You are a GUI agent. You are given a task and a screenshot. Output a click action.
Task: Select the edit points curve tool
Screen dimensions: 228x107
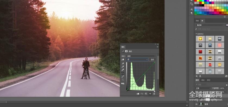123,73
